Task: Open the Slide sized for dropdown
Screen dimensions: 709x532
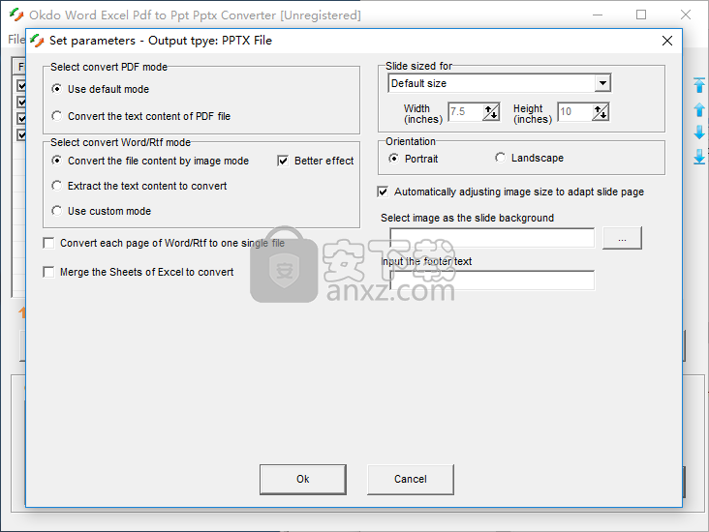Action: pos(602,83)
